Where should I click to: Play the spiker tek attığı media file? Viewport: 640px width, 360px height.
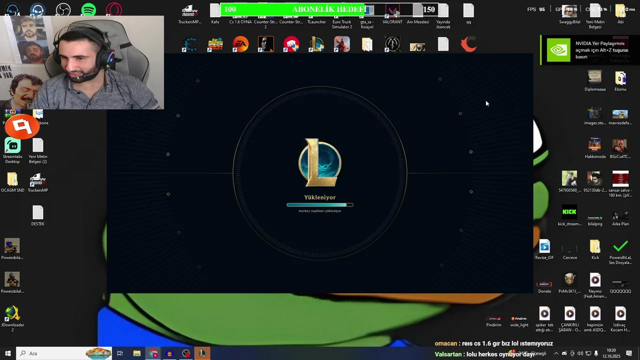(544, 318)
